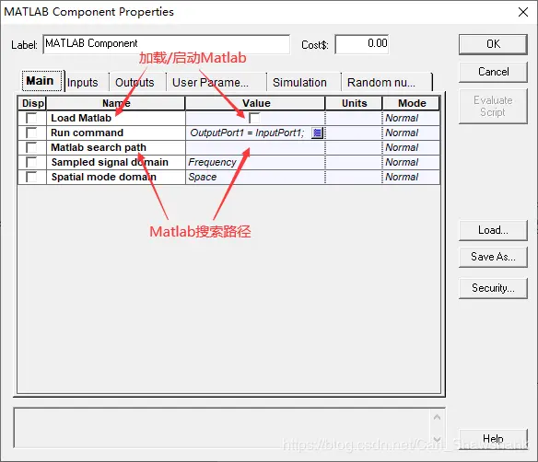Click the Cost$ value field
Screen dimensions: 538x462
pos(362,44)
